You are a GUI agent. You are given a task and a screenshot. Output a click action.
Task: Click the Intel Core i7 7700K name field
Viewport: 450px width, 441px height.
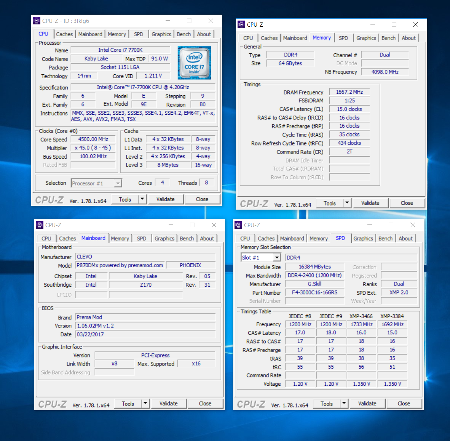120,50
